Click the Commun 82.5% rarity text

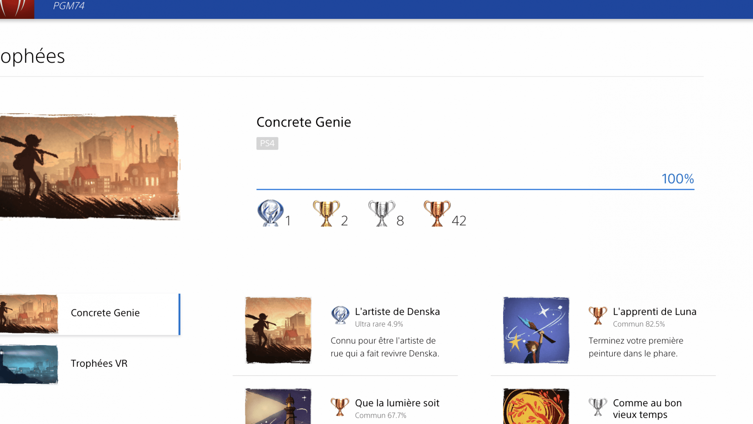click(x=639, y=324)
